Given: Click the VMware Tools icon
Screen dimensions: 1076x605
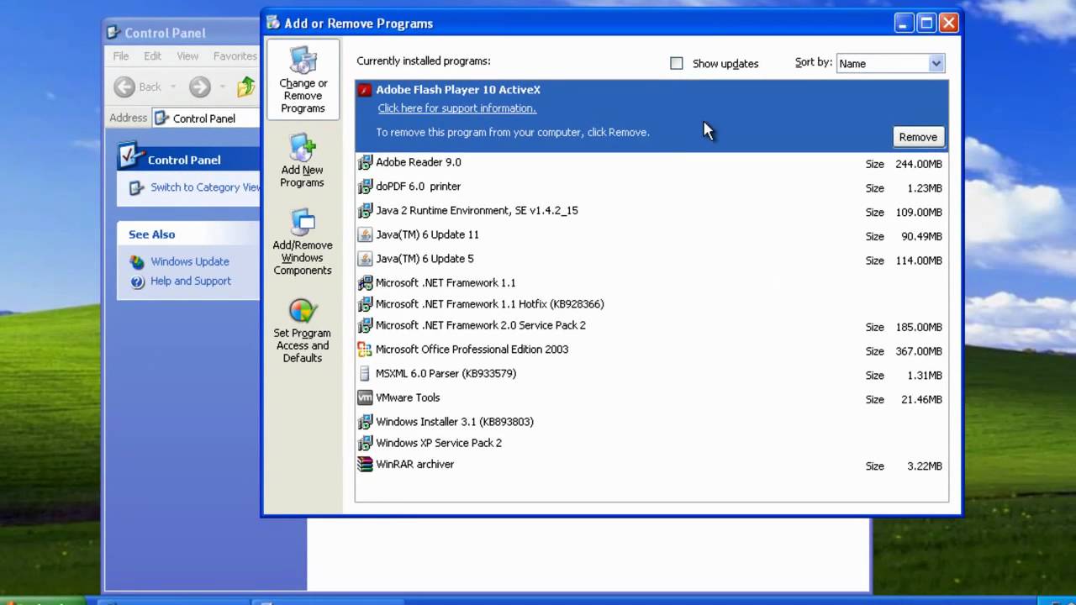Looking at the screenshot, I should [365, 397].
